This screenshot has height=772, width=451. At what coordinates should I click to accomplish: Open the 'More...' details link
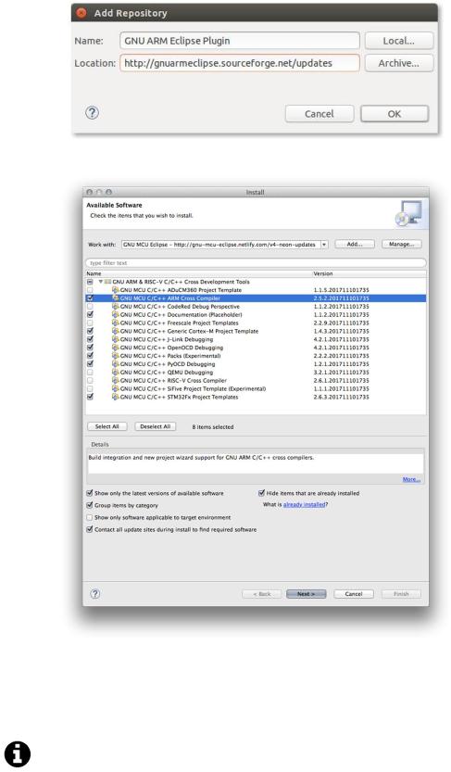click(412, 479)
